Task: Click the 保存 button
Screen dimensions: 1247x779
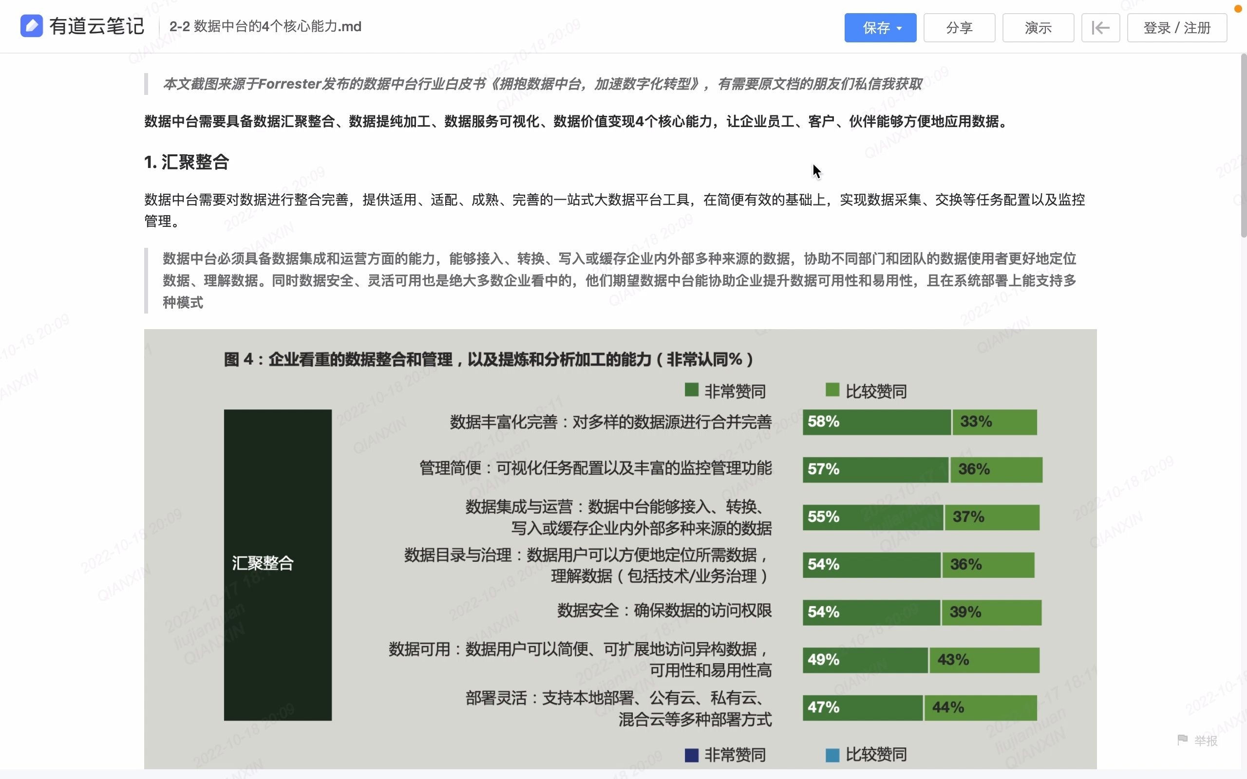Action: 880,28
